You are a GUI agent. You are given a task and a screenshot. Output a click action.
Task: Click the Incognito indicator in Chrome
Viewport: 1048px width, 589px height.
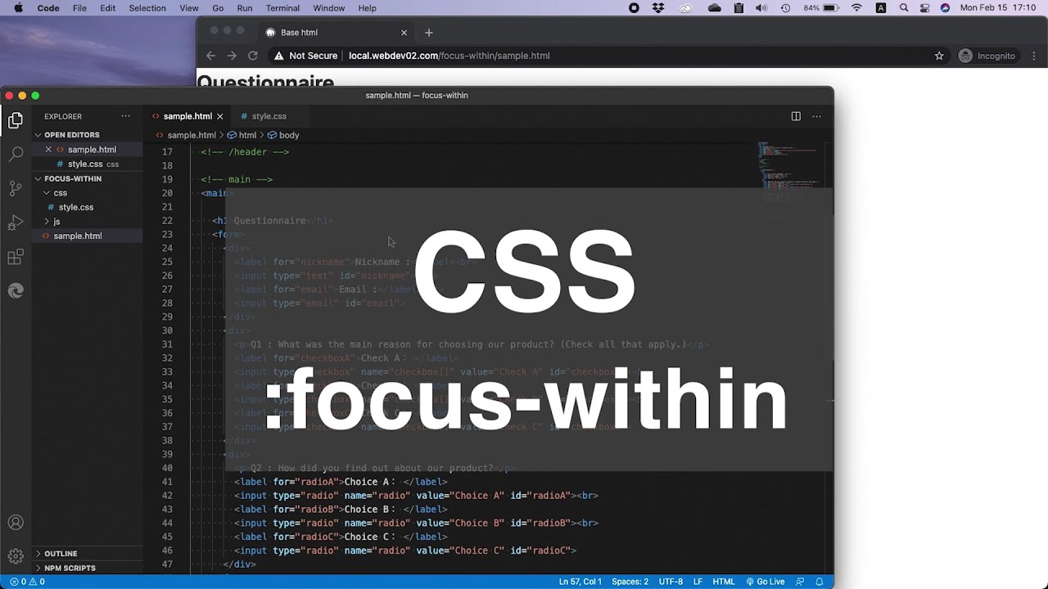987,56
